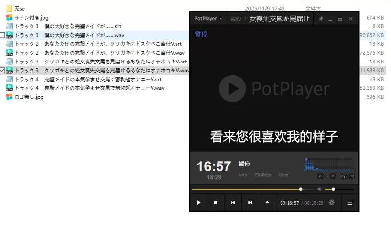Click the 2304kbps bitrate label
Screen dimensions: 391x246
tap(263, 175)
